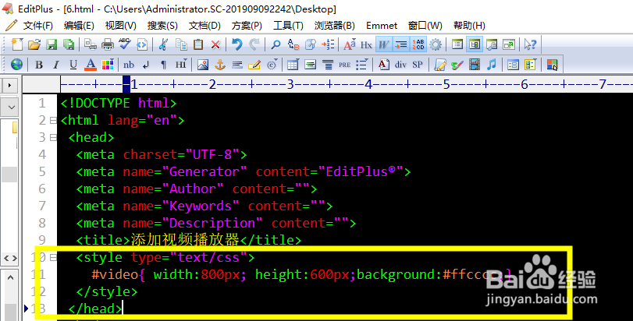The width and height of the screenshot is (633, 321).
Task: Toggle Auto Indent button
Action: [401, 44]
